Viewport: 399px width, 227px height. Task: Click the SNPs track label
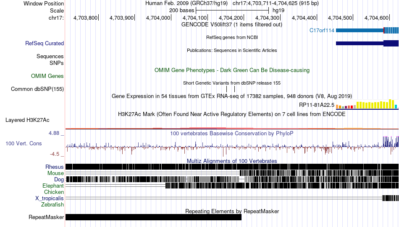[57, 63]
